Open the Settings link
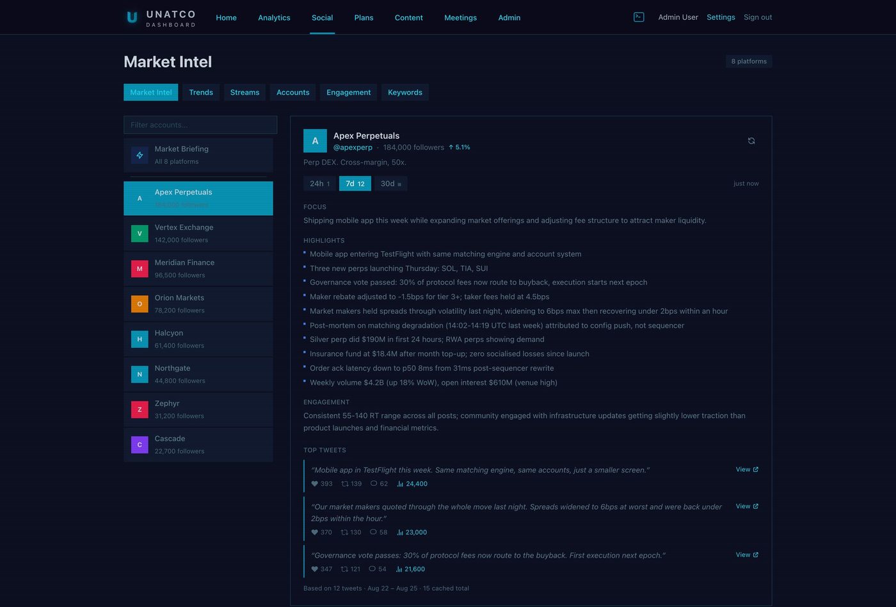This screenshot has height=607, width=896. tap(721, 17)
